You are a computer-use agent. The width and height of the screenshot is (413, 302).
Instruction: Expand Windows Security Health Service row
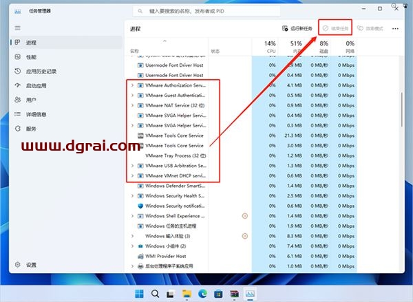[x=132, y=195]
